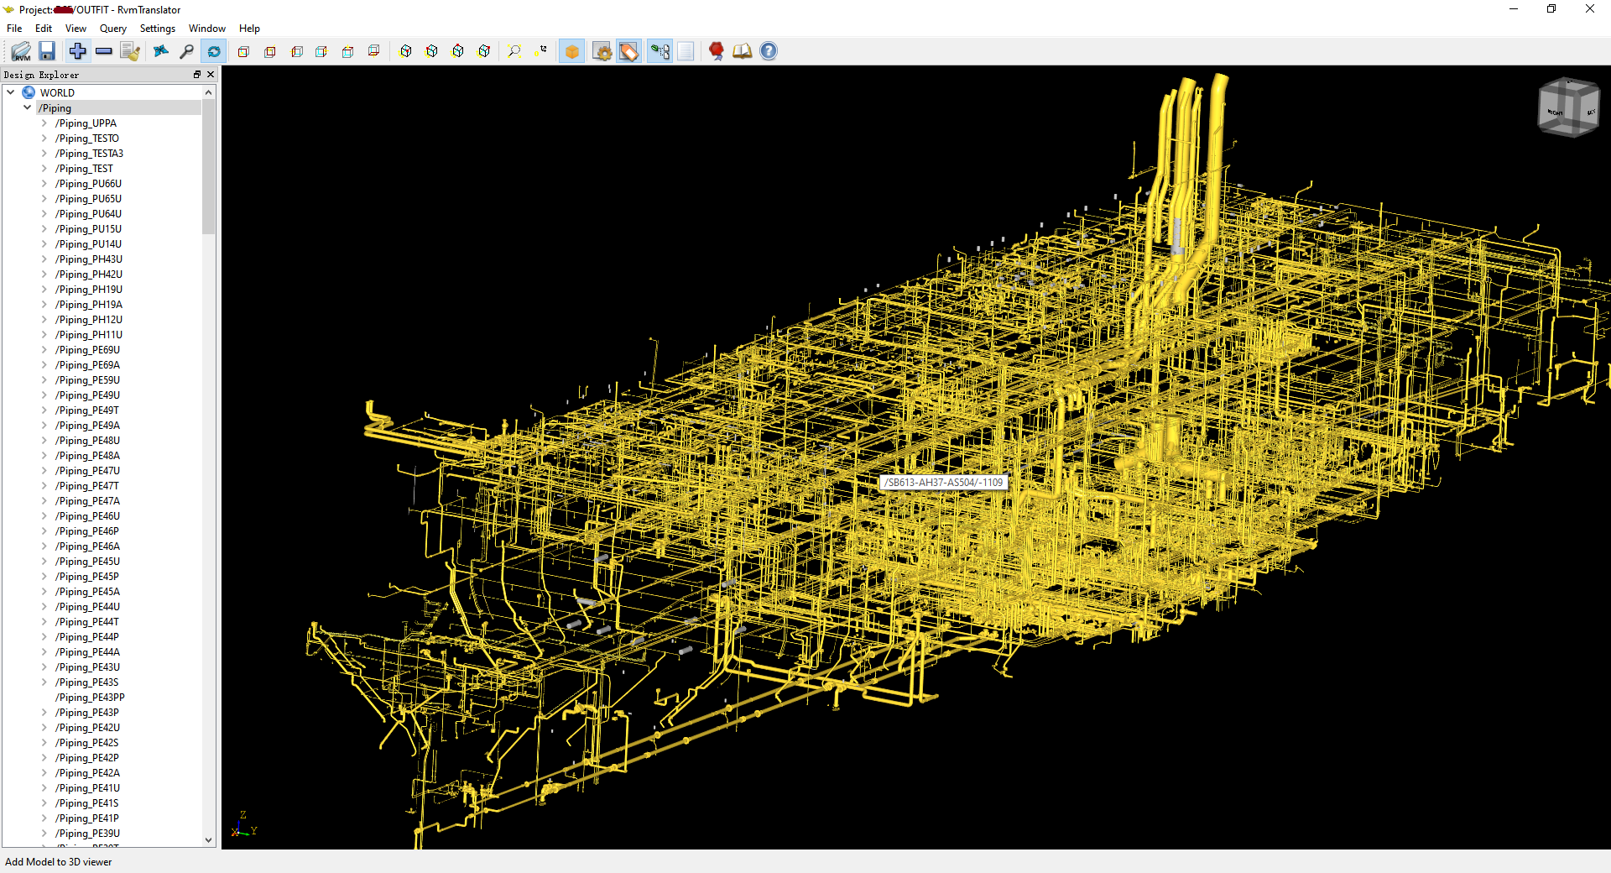Viewport: 1611px width, 873px height.
Task: Expand the /Piping_UPPA node
Action: pos(44,123)
